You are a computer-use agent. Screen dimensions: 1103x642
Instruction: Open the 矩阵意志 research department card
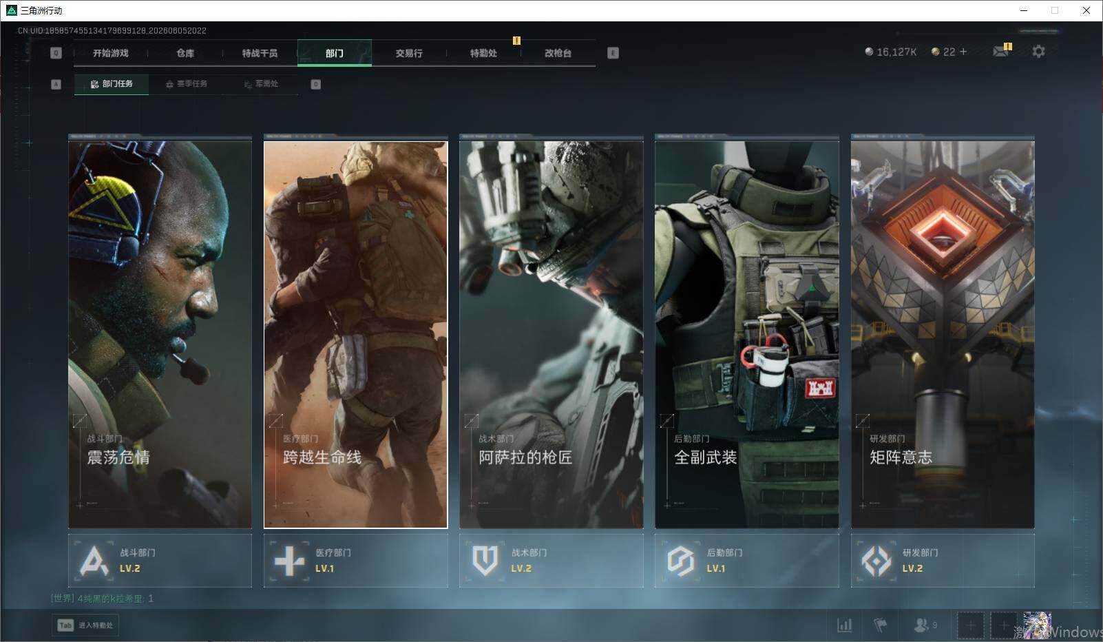(942, 334)
